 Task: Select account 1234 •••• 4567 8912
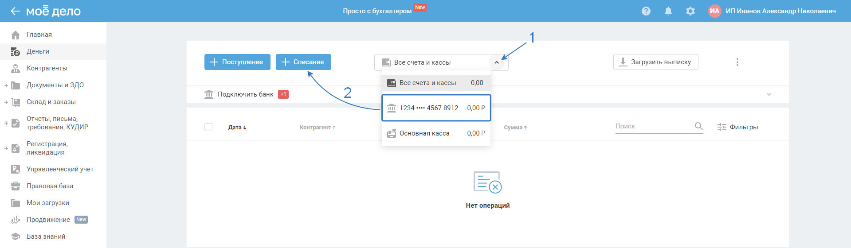pos(436,108)
